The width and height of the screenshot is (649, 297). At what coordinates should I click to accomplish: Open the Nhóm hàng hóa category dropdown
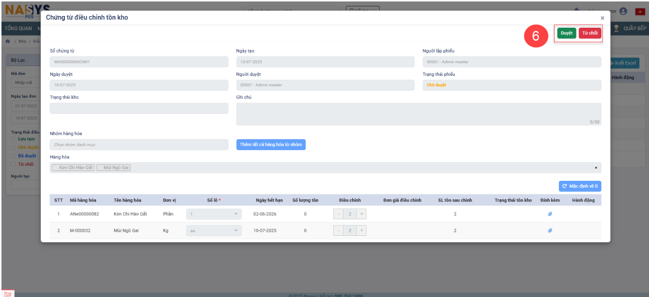click(x=139, y=144)
